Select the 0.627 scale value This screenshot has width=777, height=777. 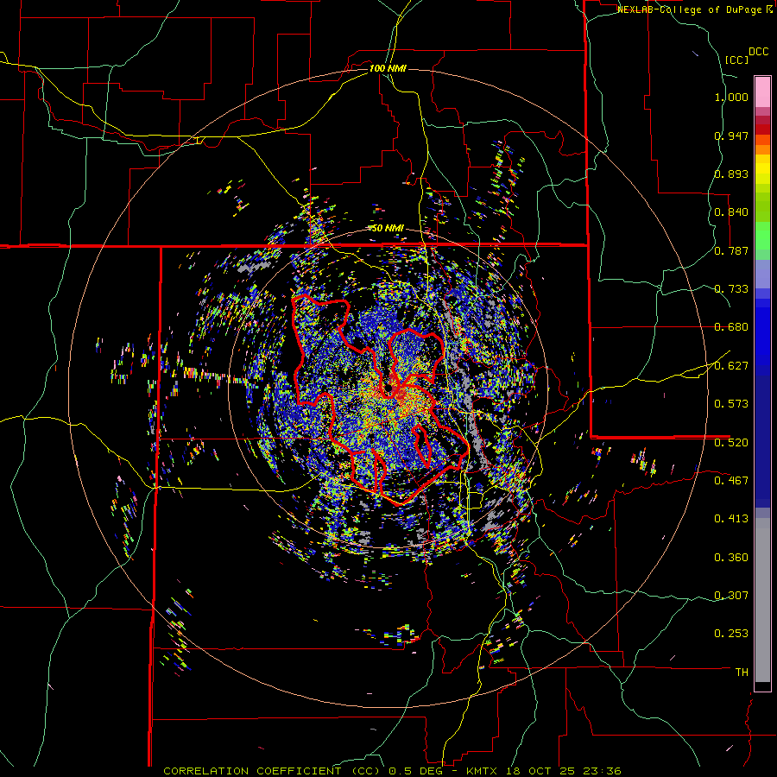(x=731, y=366)
